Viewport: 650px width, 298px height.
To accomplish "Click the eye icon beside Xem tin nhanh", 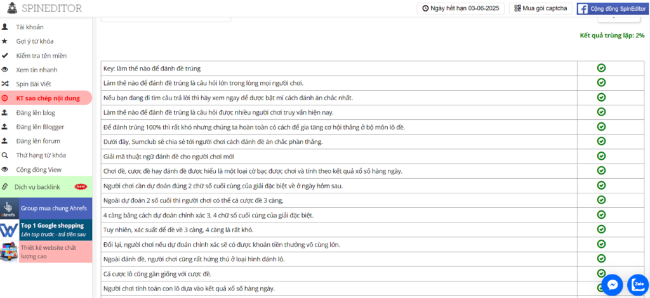I will [x=5, y=70].
